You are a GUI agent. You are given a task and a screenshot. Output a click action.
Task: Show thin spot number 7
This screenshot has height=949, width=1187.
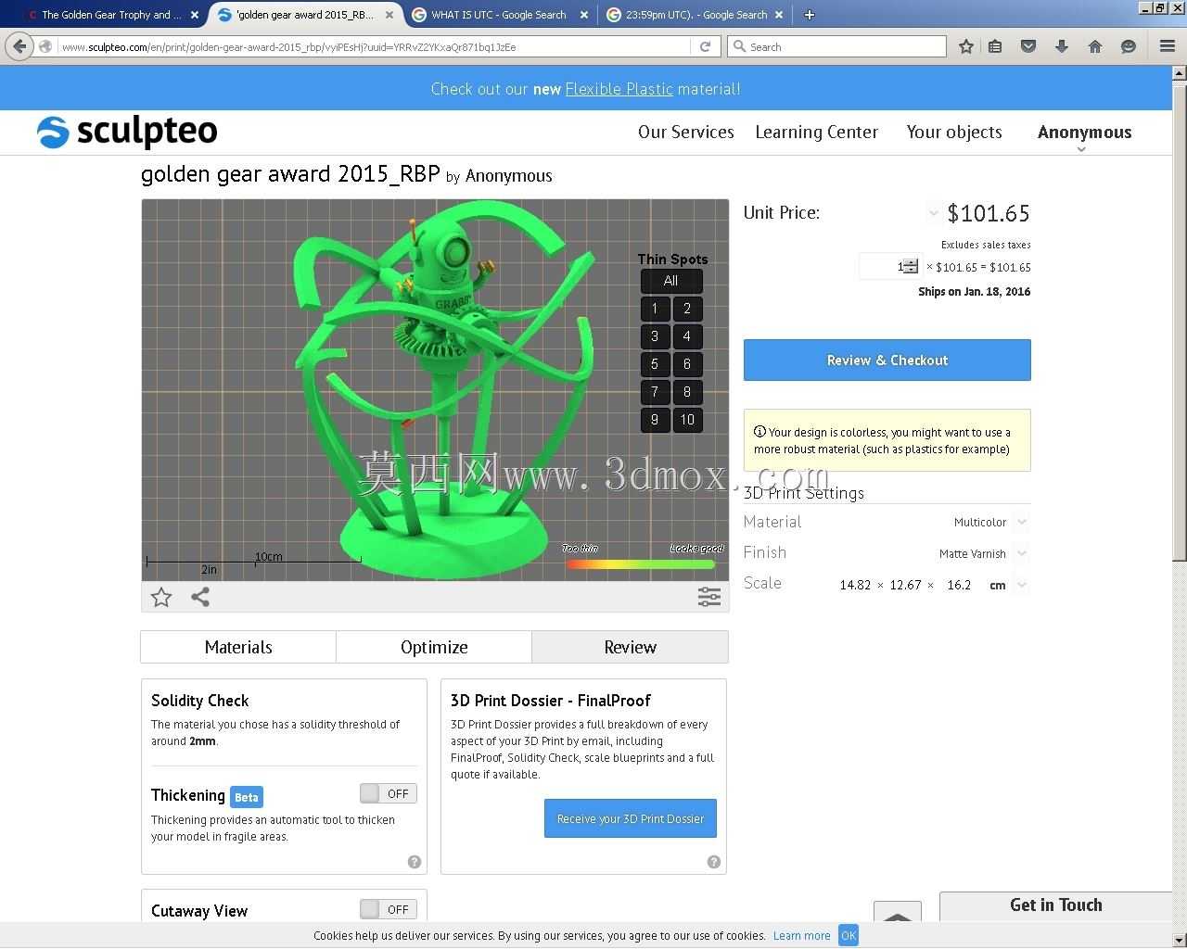coord(655,392)
